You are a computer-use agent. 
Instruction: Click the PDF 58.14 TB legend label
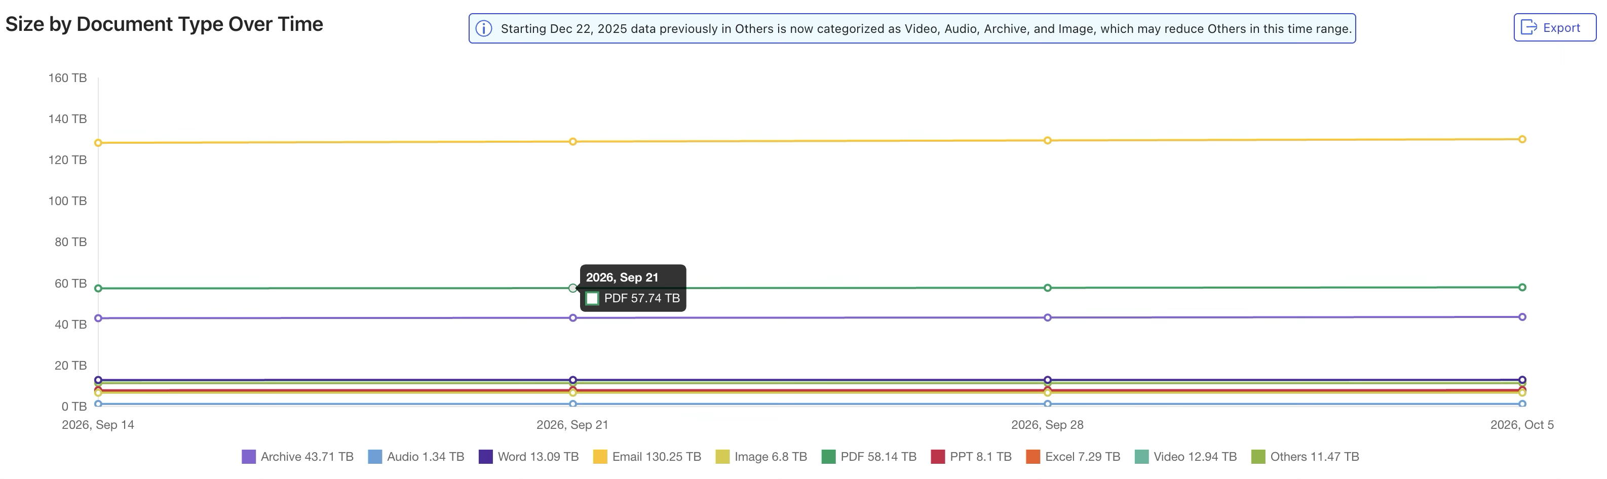point(878,457)
